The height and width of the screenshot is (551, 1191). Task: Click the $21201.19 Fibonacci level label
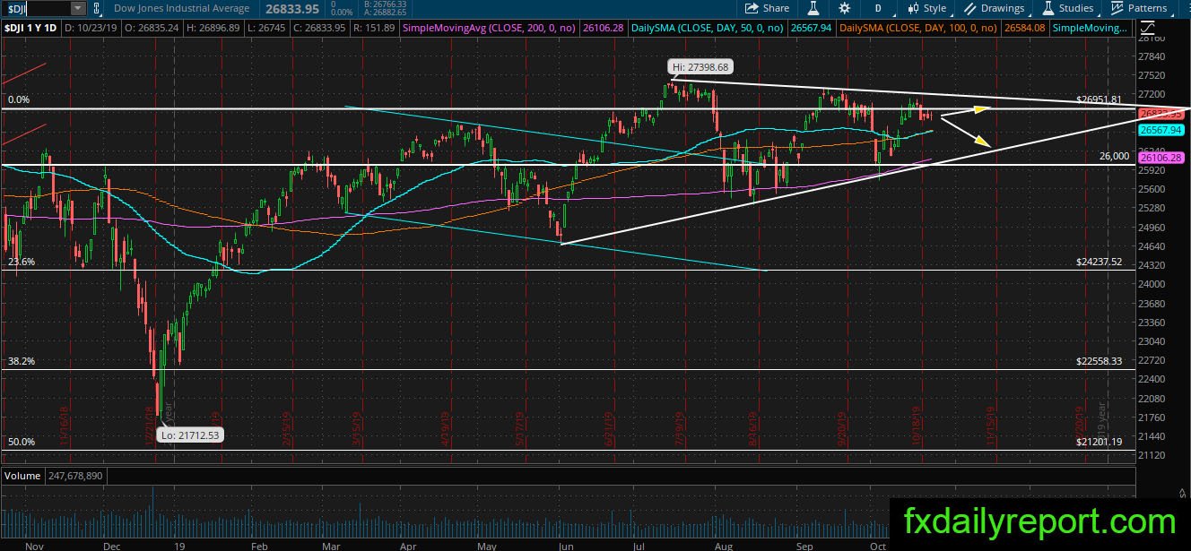[1099, 442]
